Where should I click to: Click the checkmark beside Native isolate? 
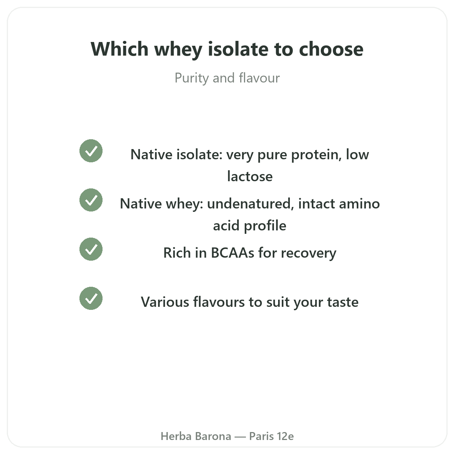click(91, 151)
